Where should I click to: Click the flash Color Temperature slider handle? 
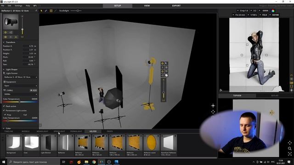click(19, 102)
